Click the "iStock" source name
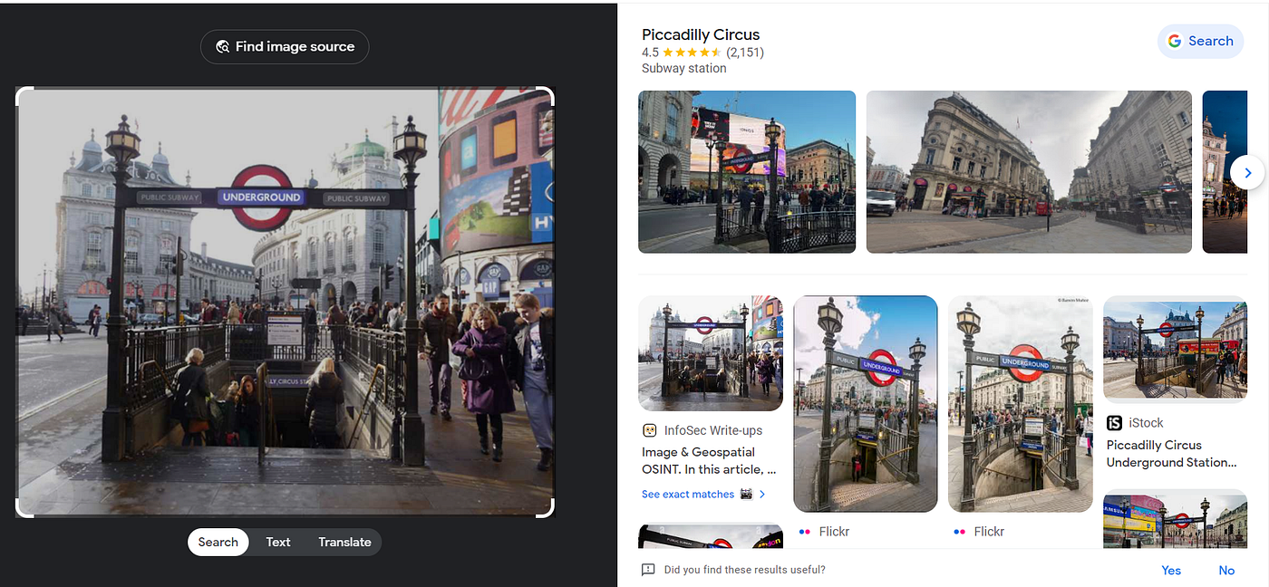The width and height of the screenshot is (1269, 587). point(1147,423)
